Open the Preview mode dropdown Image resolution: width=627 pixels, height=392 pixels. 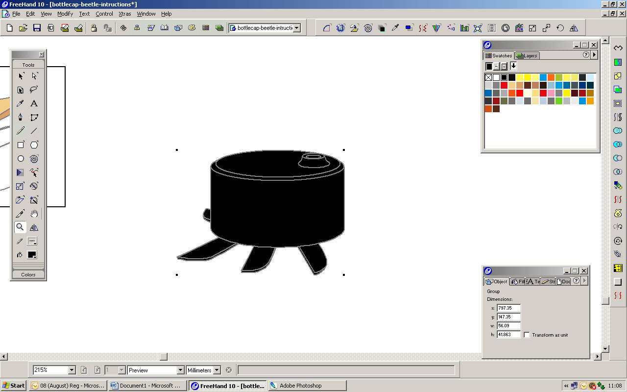pyautogui.click(x=180, y=370)
